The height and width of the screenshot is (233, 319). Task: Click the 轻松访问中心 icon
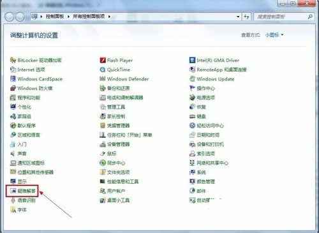(x=192, y=126)
